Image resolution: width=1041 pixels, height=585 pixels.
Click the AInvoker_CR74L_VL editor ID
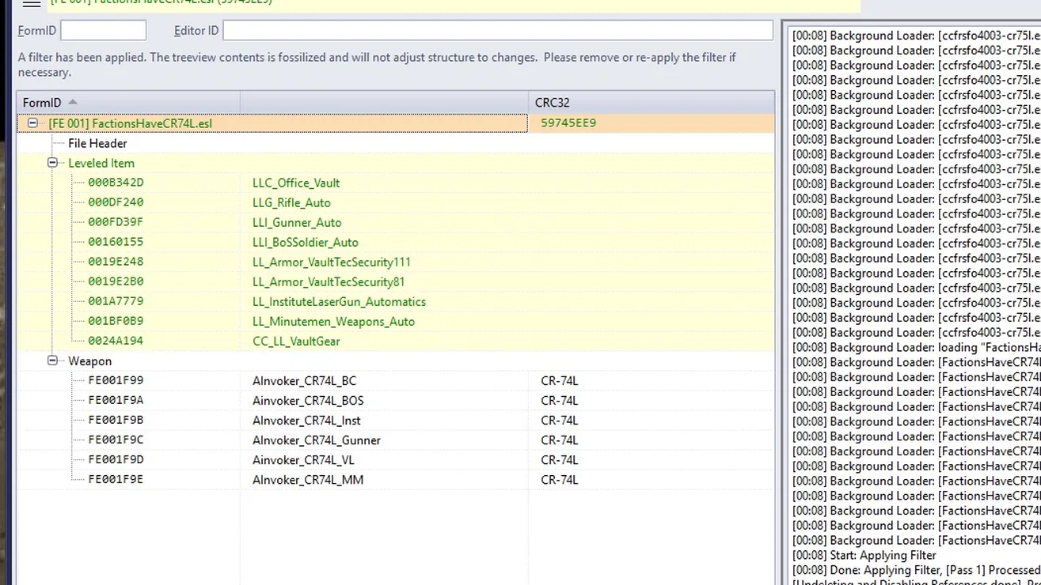pyautogui.click(x=303, y=459)
